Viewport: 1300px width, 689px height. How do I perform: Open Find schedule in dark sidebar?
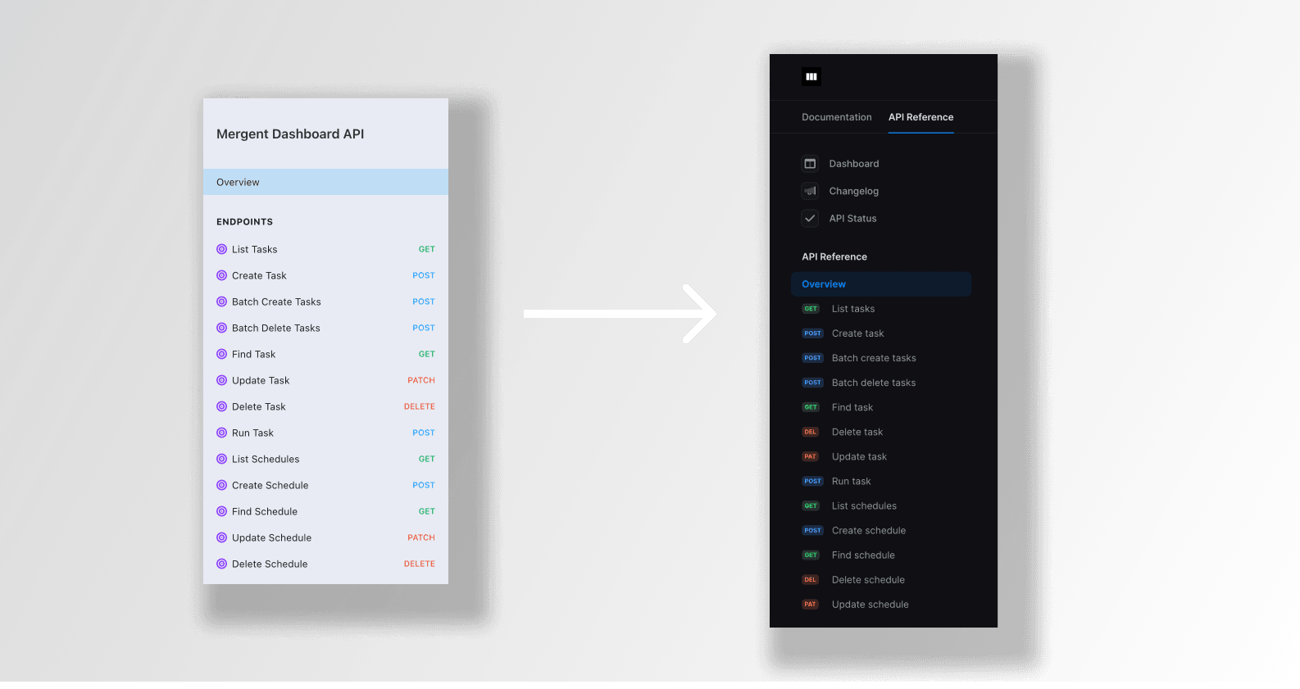(x=863, y=555)
